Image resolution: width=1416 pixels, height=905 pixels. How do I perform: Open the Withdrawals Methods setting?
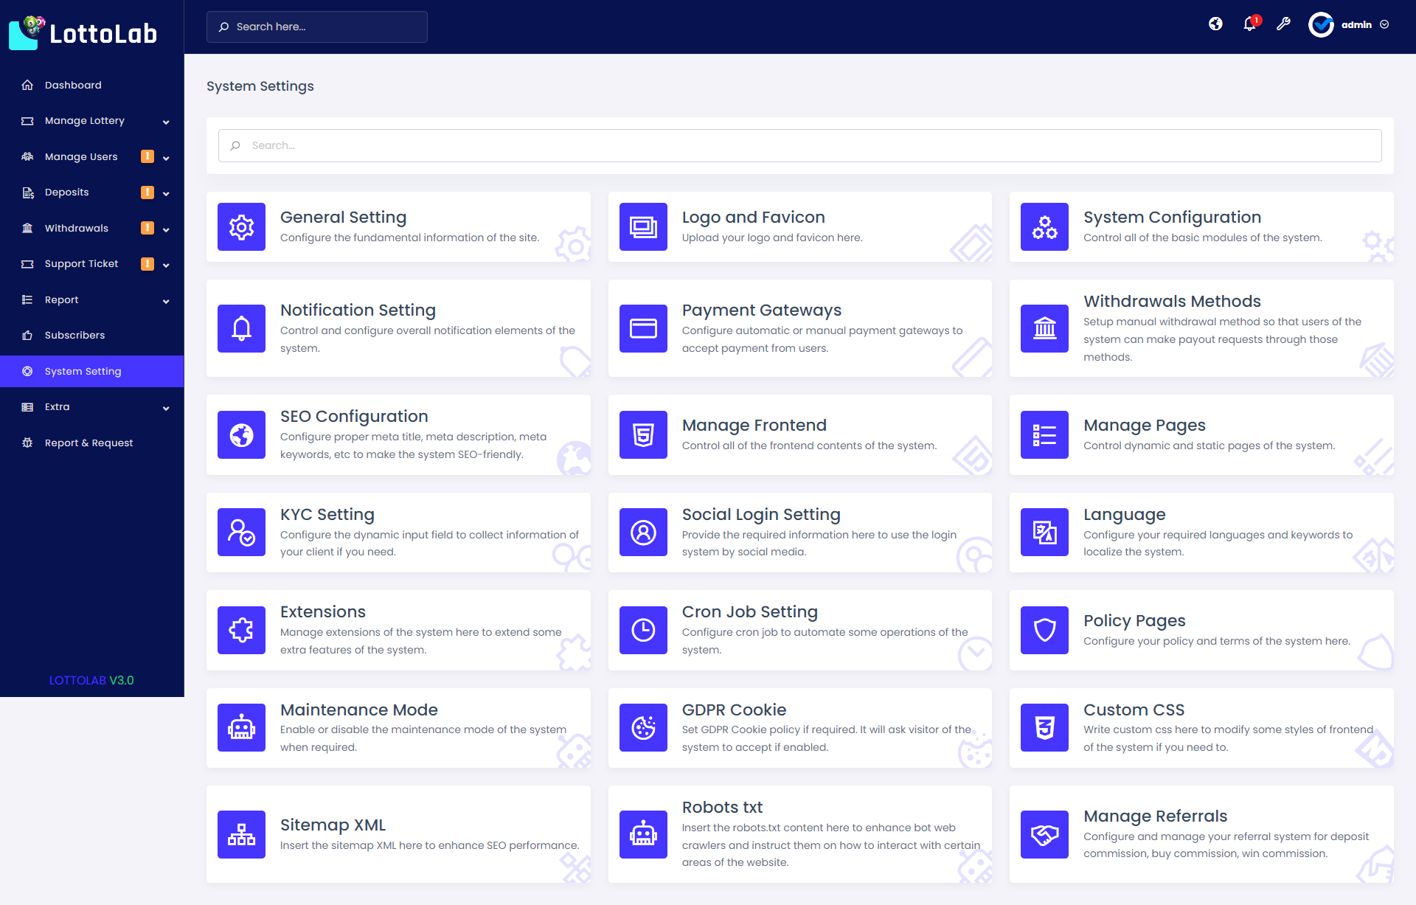click(x=1172, y=300)
